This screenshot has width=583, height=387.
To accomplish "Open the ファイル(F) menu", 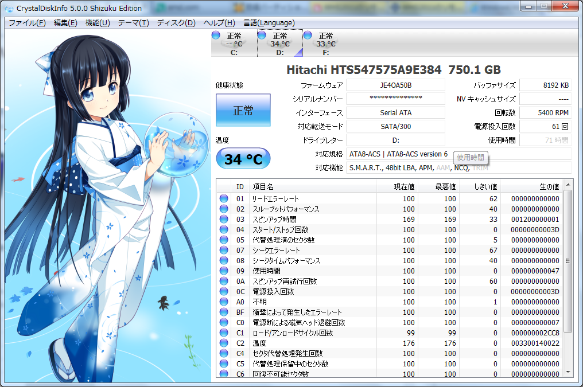I will tap(27, 23).
